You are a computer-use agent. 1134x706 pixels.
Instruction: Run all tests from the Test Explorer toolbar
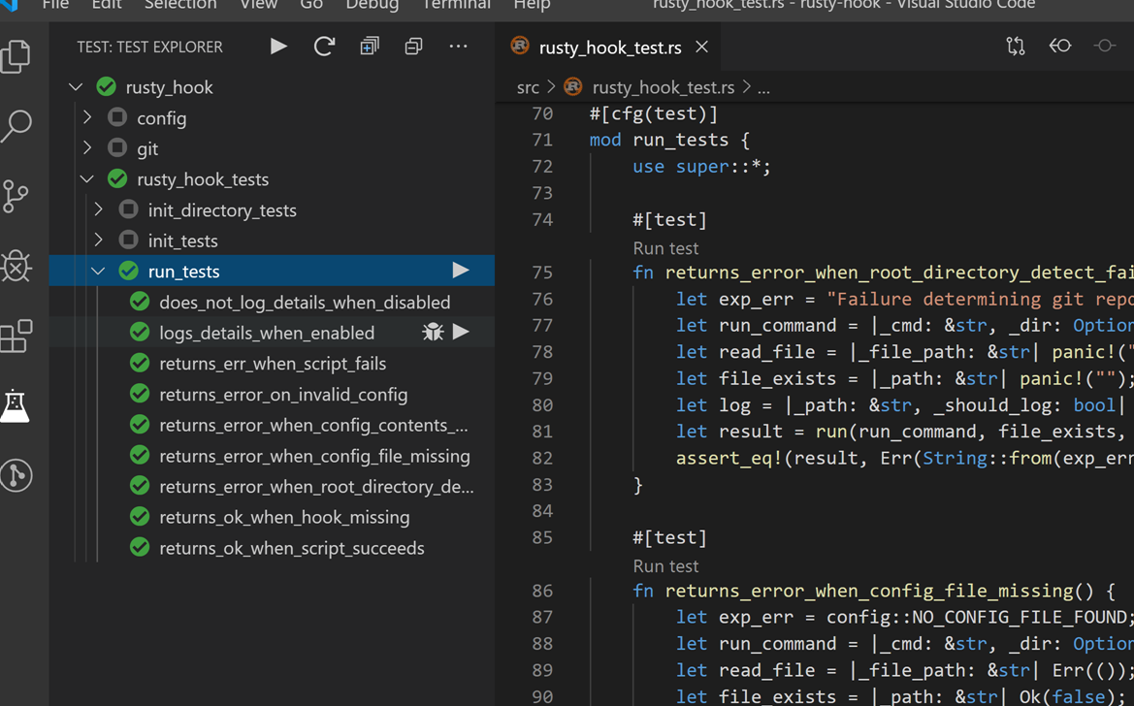pos(278,46)
